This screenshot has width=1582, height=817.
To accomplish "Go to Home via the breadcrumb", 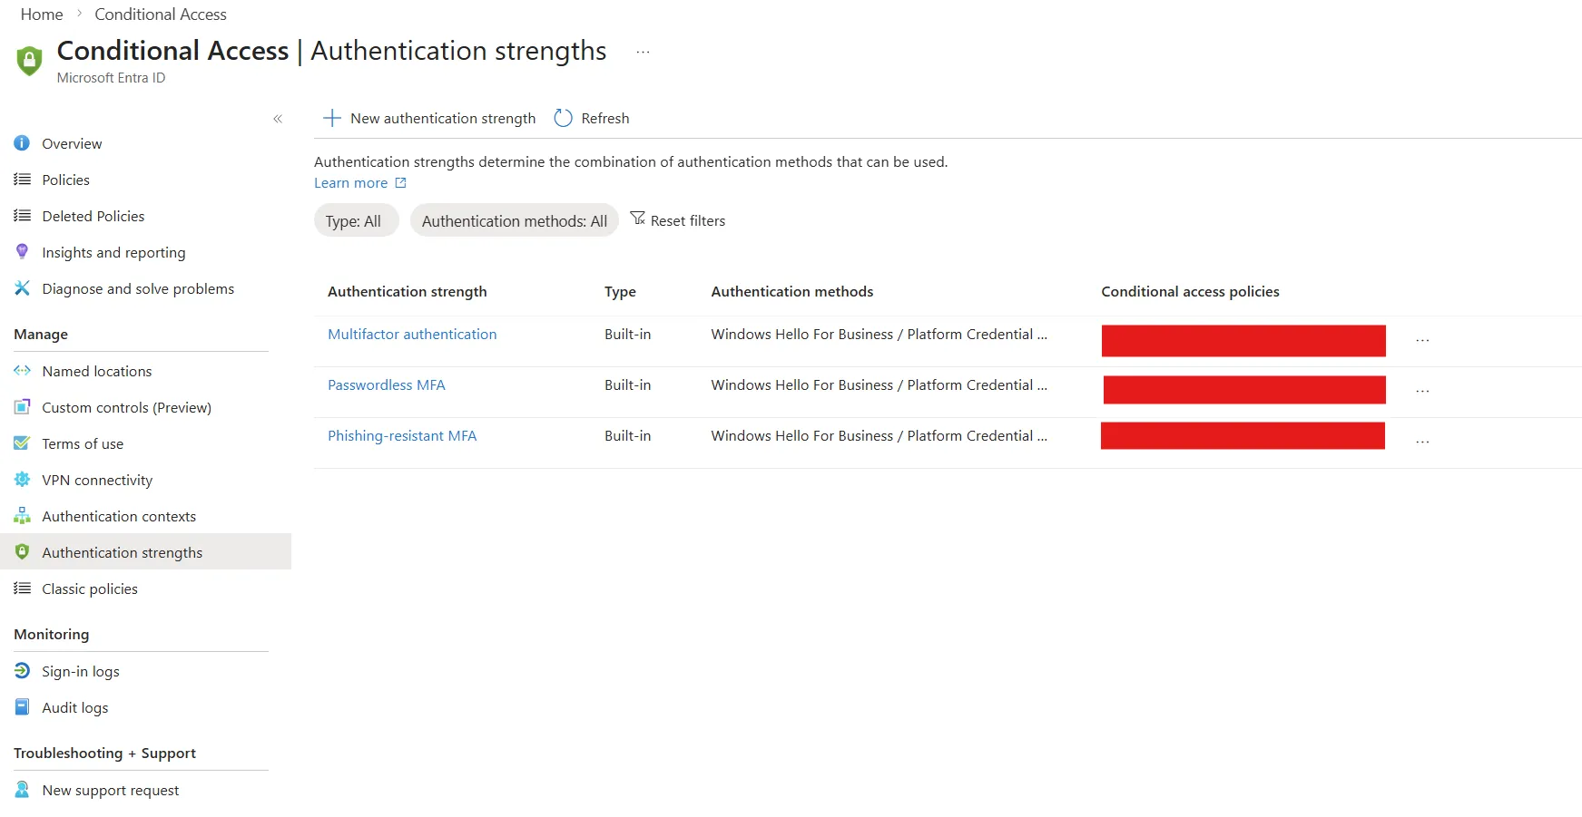I will 41,14.
